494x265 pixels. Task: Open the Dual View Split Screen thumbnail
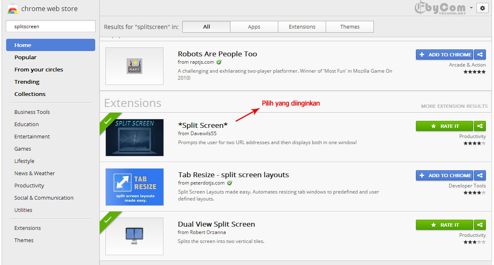(x=134, y=236)
